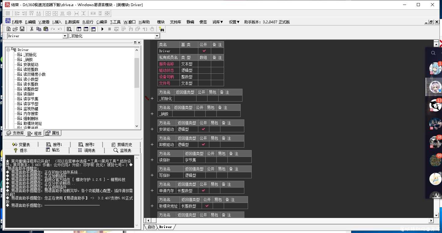Click the Cut scissors icon
The height and width of the screenshot is (233, 442).
(32, 29)
